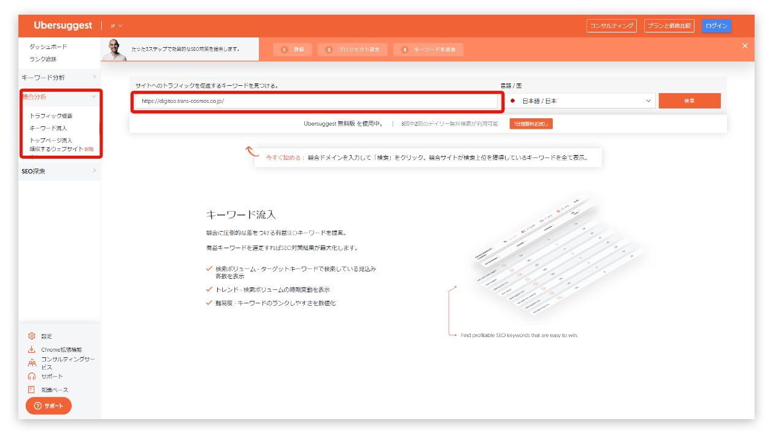Image resolution: width=773 pixels, height=440 pixels.
Task: Click the consulting service people icon
Action: pyautogui.click(x=32, y=363)
